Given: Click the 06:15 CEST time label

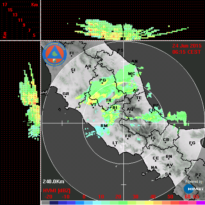Looking at the screenshot, I should [x=187, y=52].
